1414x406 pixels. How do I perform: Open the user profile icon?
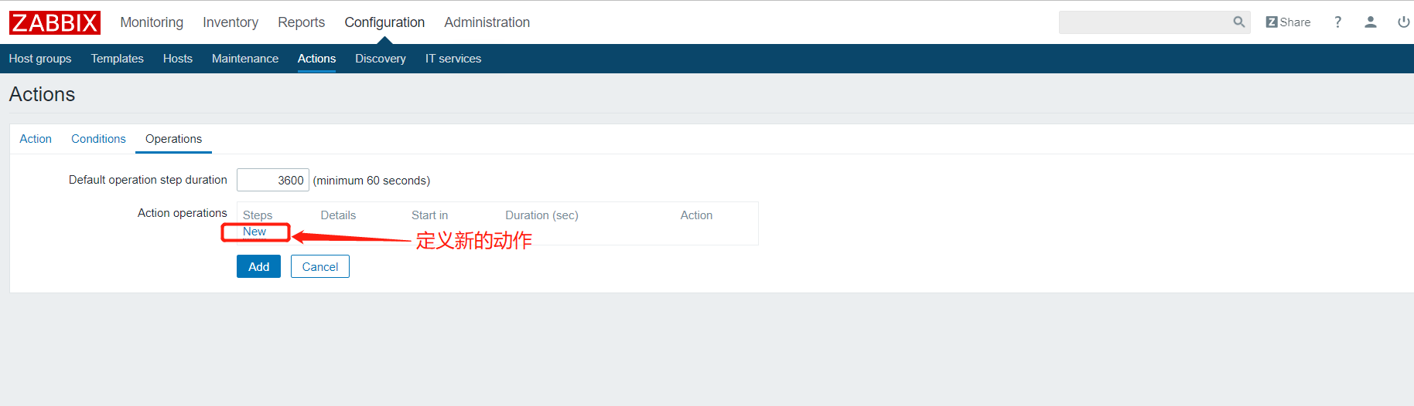[1370, 22]
